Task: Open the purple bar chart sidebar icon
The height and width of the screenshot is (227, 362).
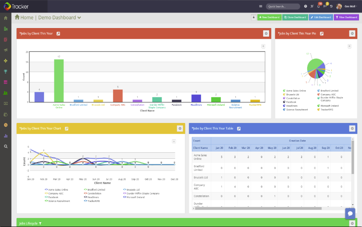Action: pos(6,136)
